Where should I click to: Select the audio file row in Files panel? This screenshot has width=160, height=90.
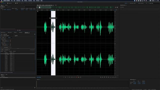[18, 9]
